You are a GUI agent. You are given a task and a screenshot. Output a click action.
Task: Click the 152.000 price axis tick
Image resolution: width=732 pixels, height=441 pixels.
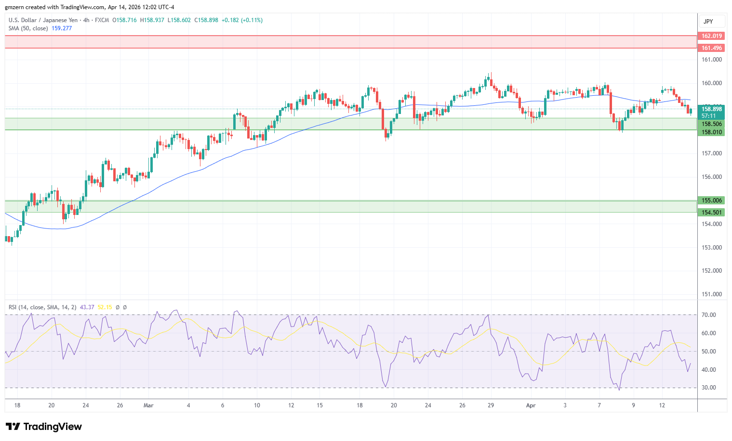(x=712, y=271)
